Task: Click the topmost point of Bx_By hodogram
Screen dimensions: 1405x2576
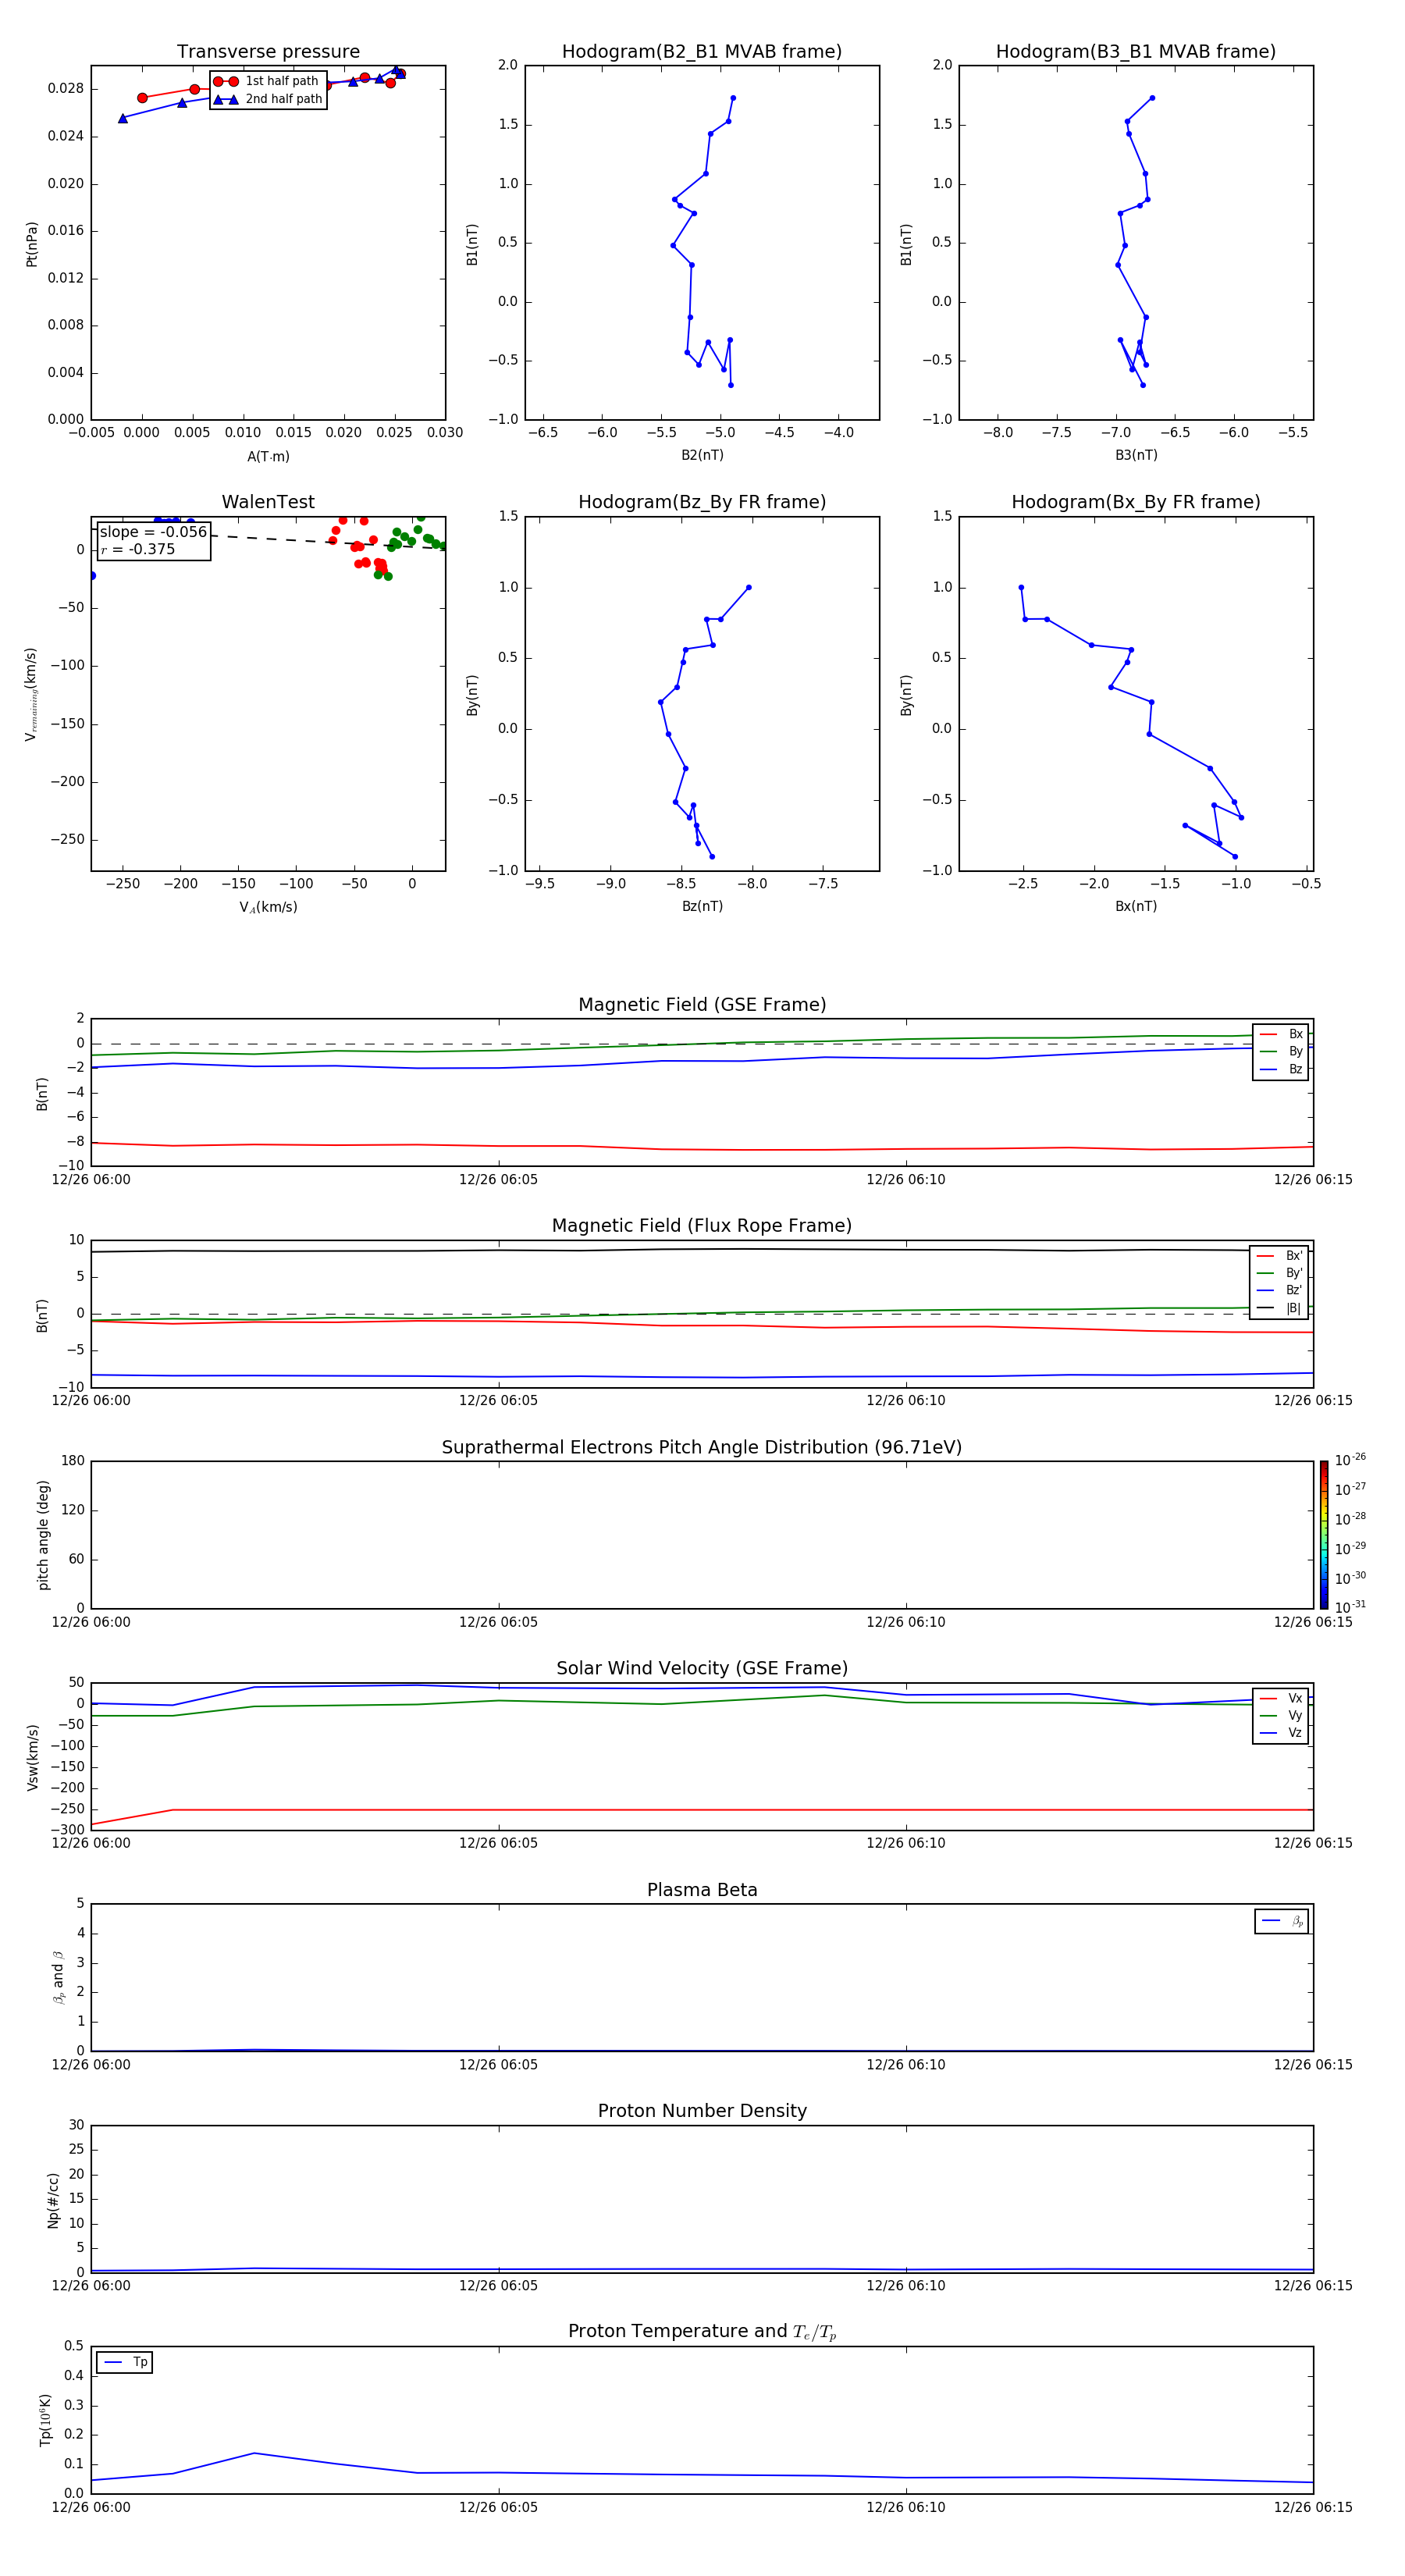Action: click(x=1021, y=587)
